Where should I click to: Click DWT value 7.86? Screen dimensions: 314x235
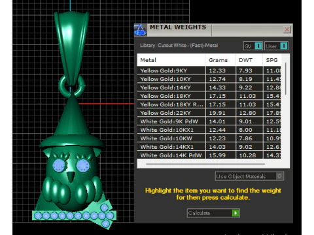click(x=245, y=138)
